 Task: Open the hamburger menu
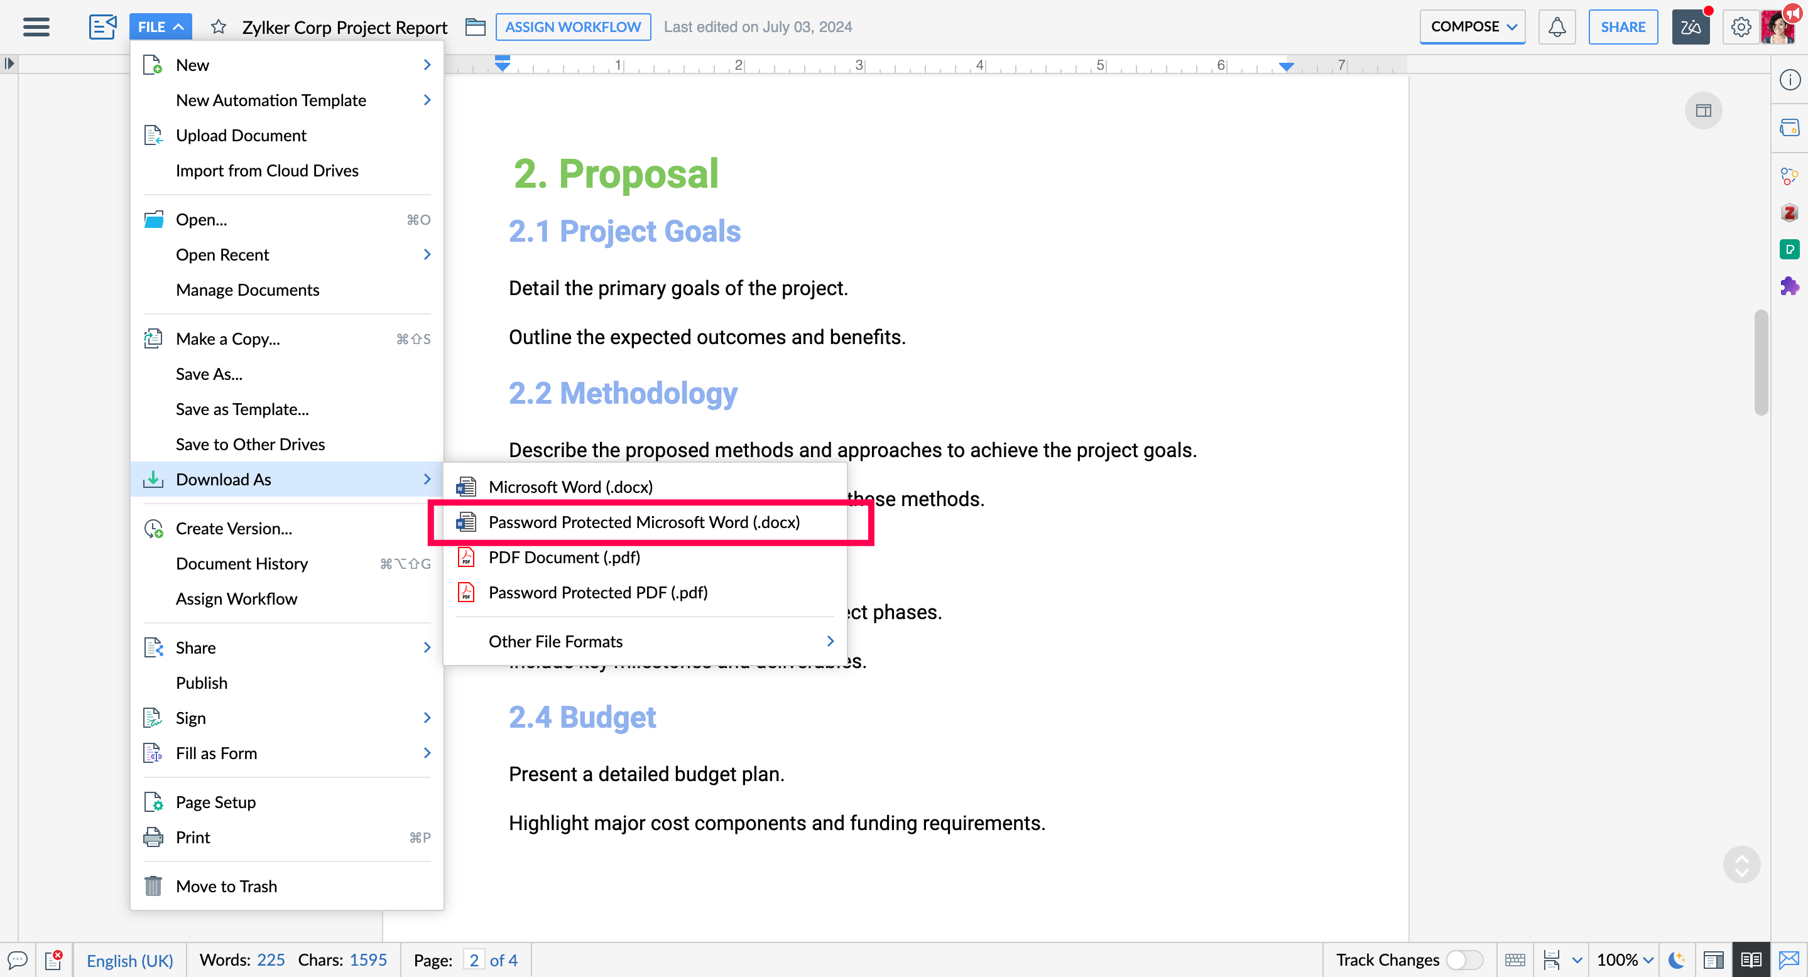tap(36, 26)
